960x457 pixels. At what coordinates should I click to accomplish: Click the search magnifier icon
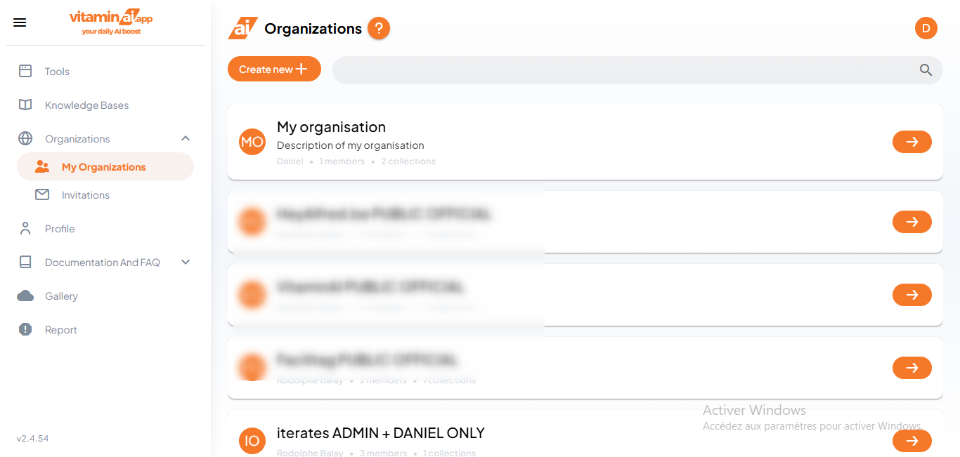[926, 69]
